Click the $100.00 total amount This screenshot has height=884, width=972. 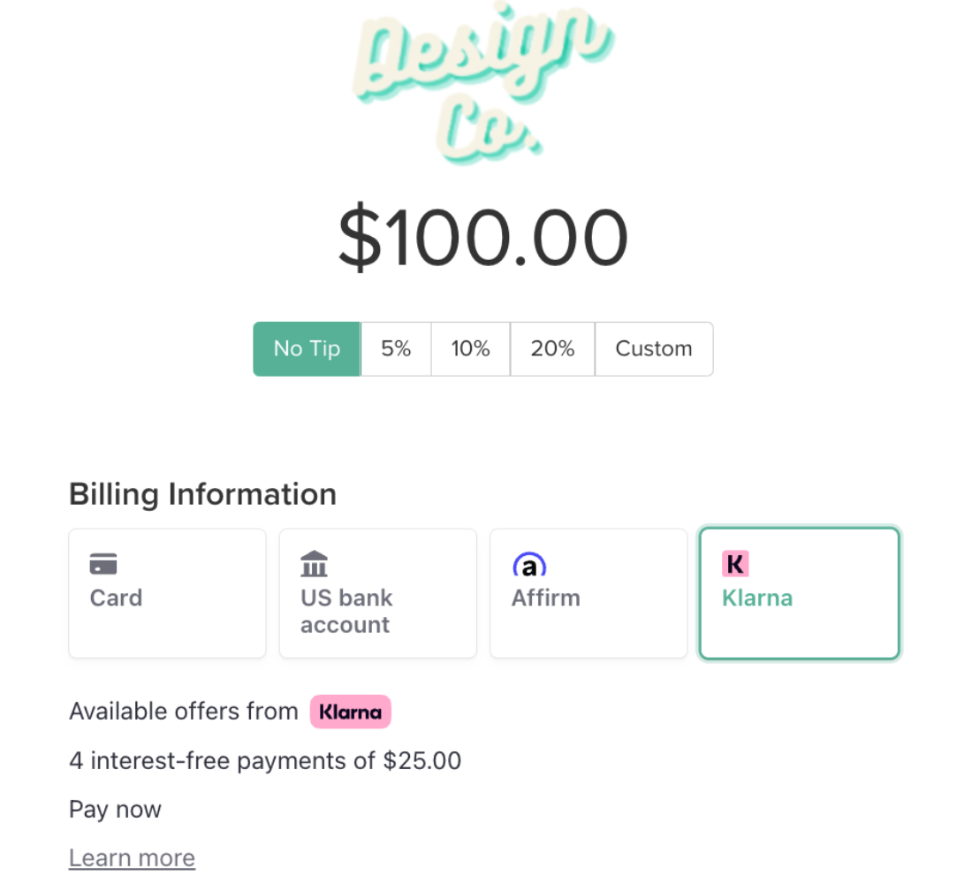pos(482,239)
